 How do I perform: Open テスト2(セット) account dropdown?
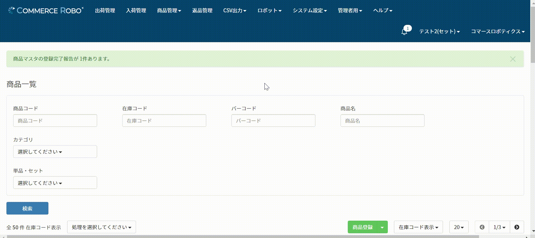pos(440,31)
